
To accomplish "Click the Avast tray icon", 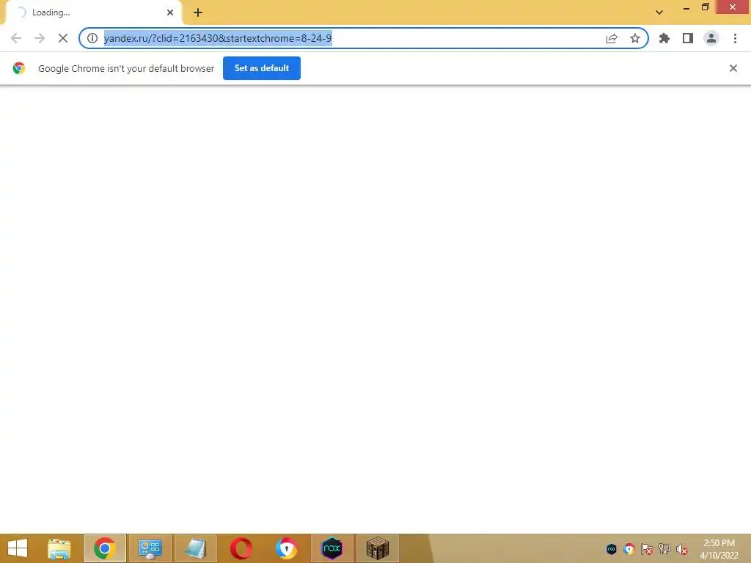I will coord(629,549).
